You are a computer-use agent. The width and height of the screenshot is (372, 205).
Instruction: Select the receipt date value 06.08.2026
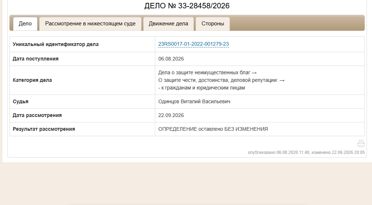(x=171, y=59)
